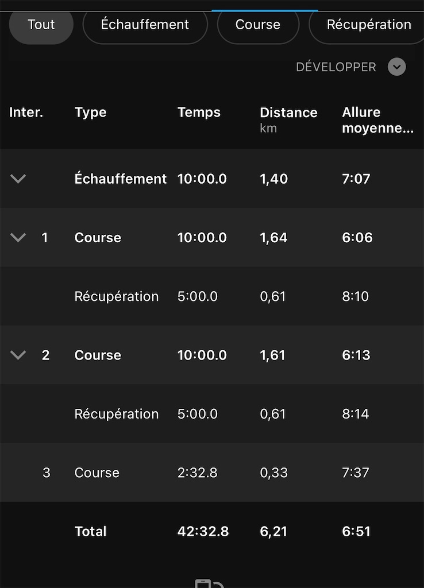Select the second Récupération row with 8:14 pace
The image size is (424, 588).
coord(212,413)
